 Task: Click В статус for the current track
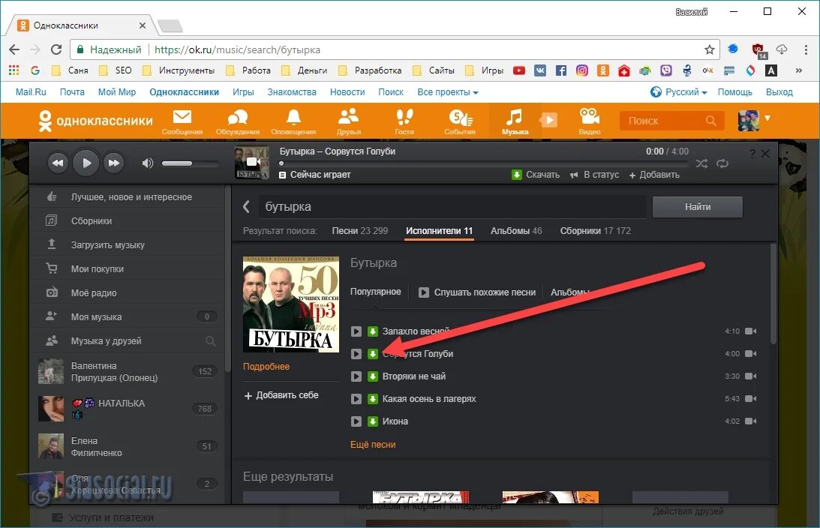point(595,175)
